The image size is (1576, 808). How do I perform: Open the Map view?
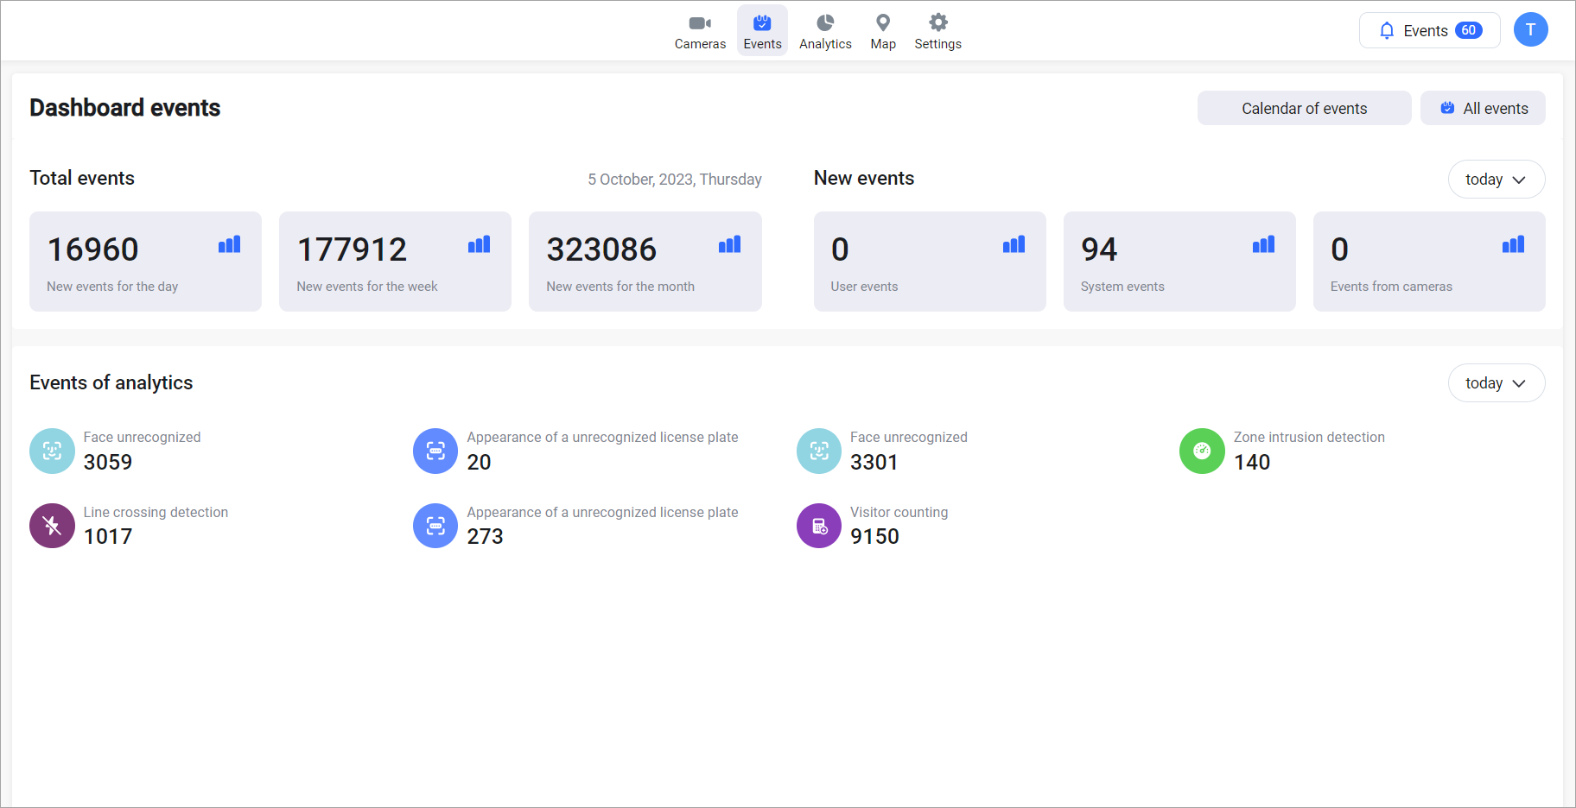point(882,31)
